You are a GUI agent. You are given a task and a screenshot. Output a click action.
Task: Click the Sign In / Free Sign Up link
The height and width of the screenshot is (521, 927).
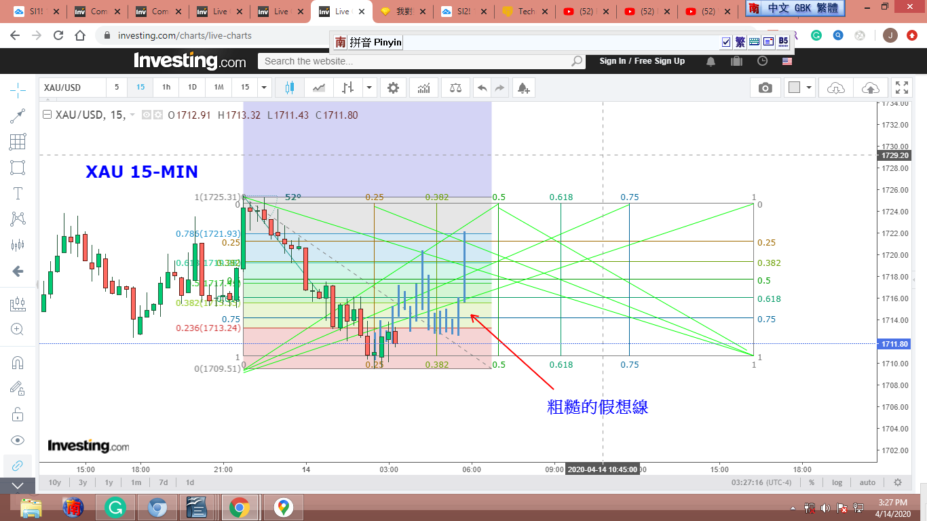coord(642,61)
